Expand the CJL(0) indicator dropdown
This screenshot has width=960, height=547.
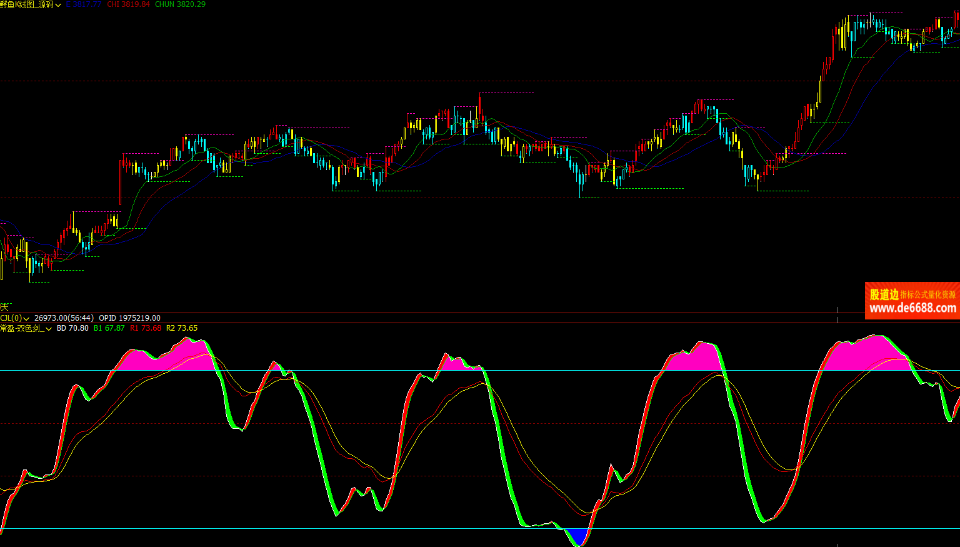tap(26, 318)
